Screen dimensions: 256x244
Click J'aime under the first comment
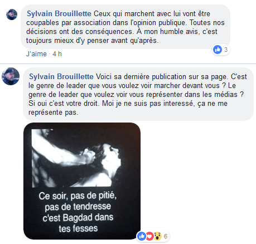click(36, 54)
